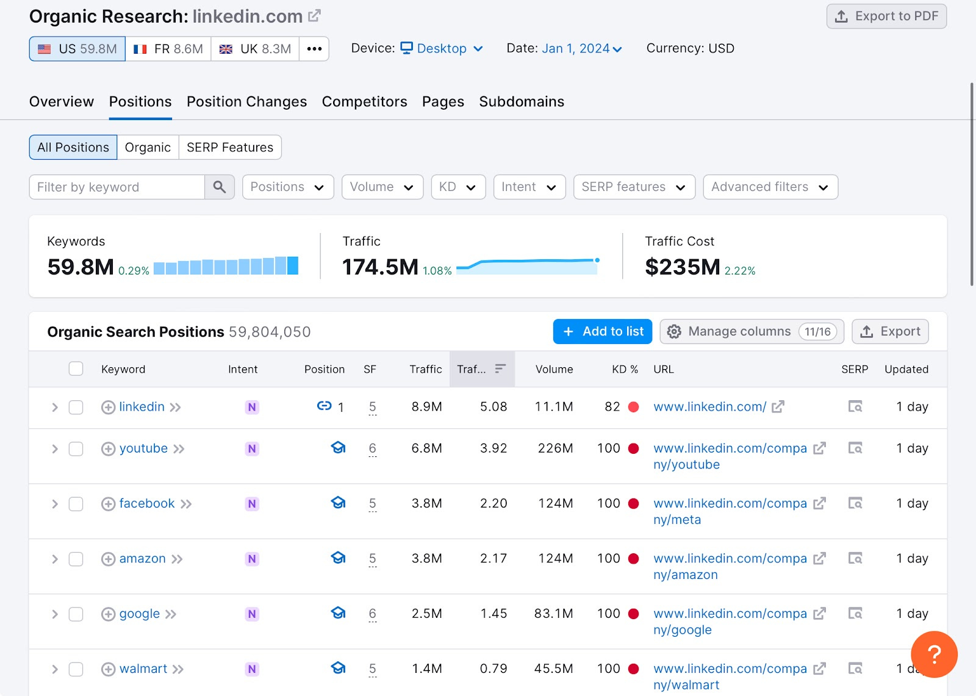Click the add-keyword plus icon next to amazon
976x696 pixels.
click(x=108, y=559)
